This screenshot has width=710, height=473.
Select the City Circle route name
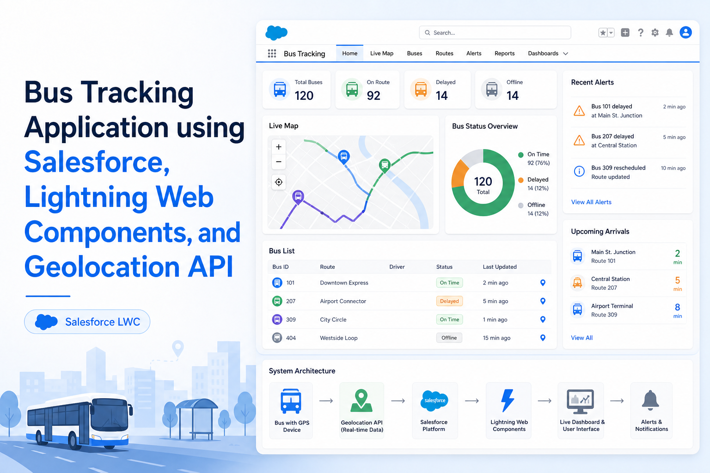(333, 320)
